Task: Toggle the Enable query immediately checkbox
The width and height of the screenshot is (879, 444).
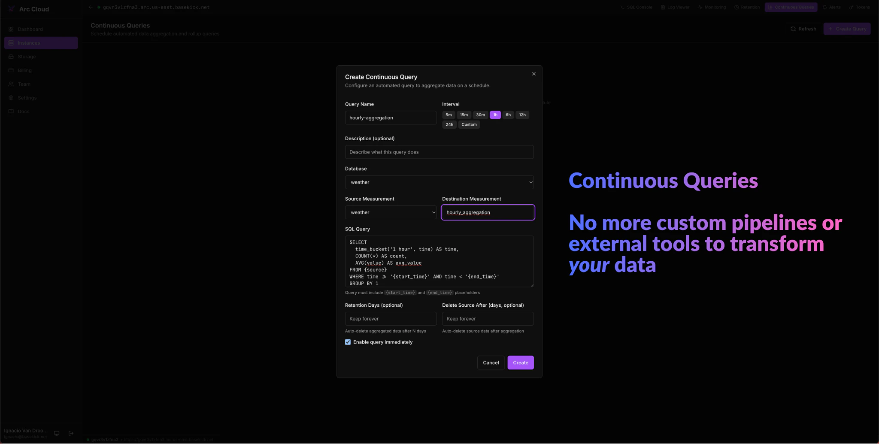Action: point(348,342)
